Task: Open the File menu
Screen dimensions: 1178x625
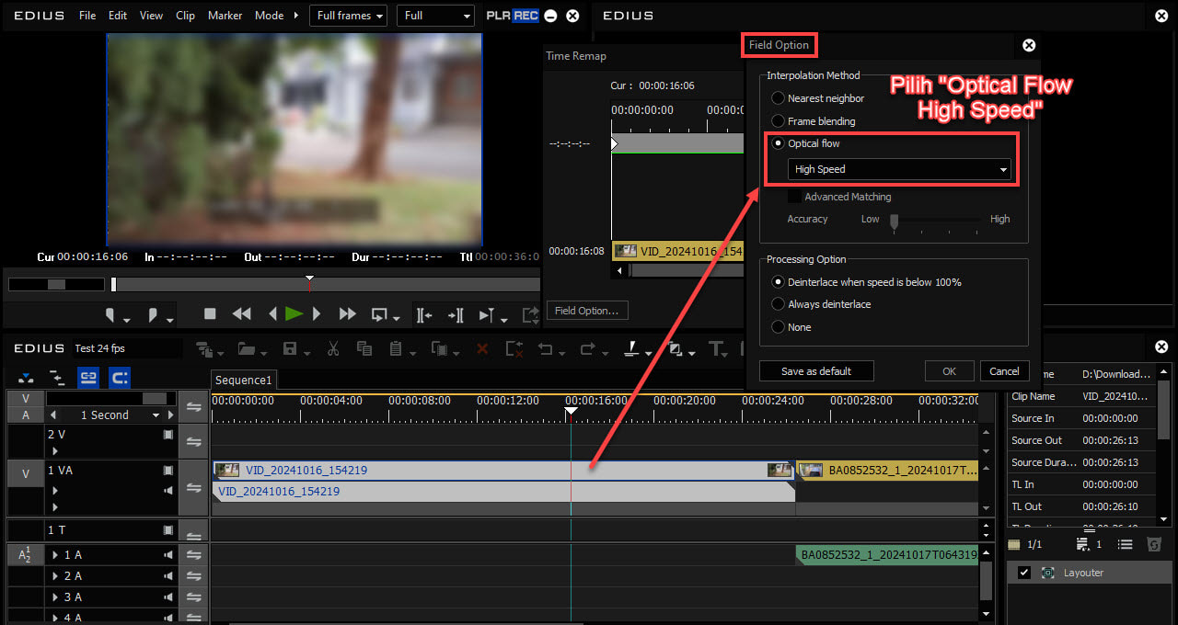Action: (x=87, y=16)
